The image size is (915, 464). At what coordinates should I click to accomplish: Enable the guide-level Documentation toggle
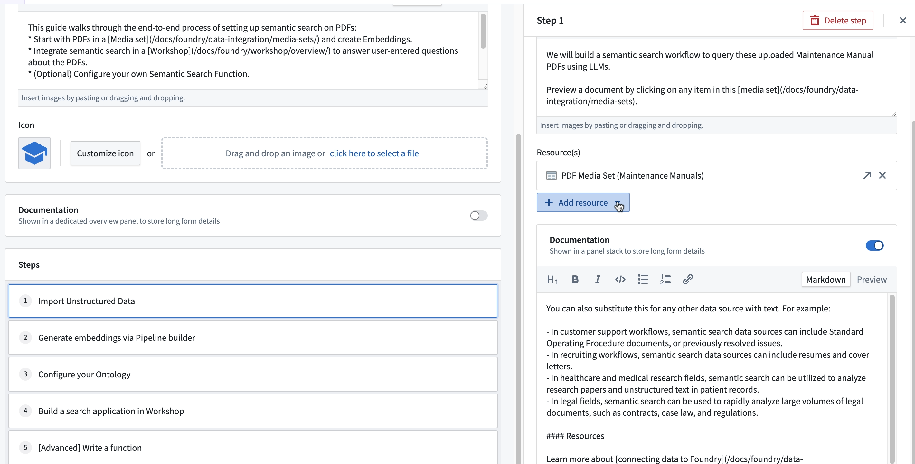[x=478, y=216]
